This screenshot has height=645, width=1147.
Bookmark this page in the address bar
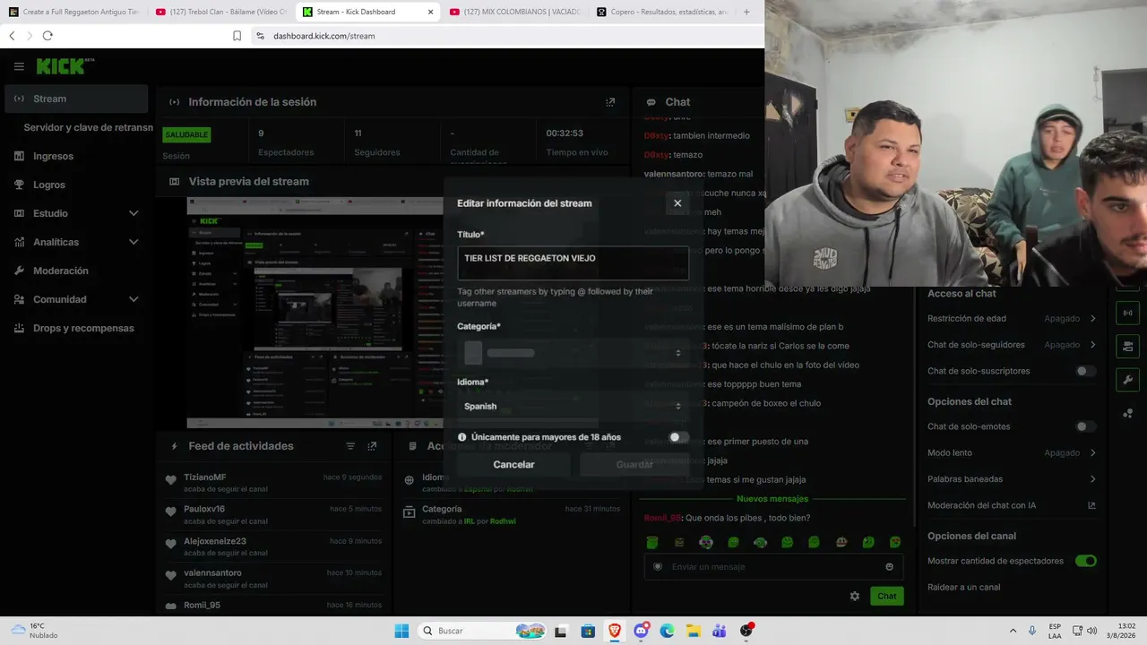click(237, 36)
